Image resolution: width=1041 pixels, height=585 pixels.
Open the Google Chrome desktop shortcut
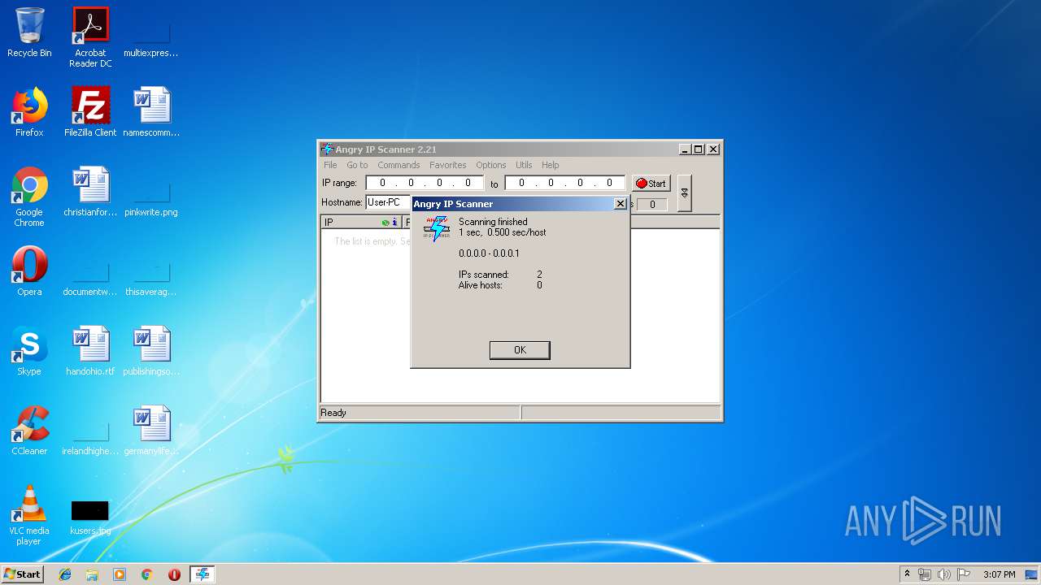[x=29, y=197]
